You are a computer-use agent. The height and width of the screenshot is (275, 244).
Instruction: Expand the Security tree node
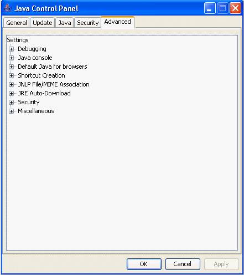click(x=11, y=102)
